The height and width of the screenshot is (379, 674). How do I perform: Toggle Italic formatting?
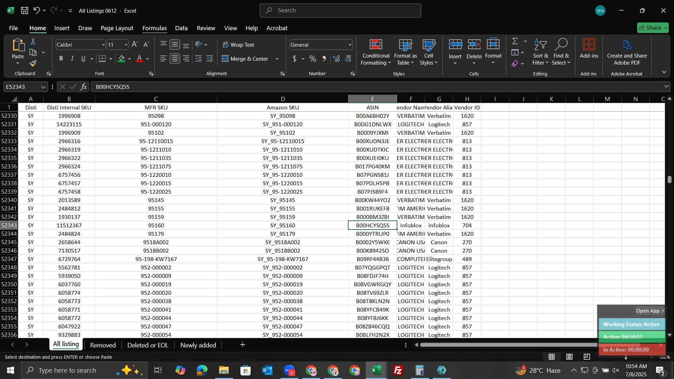[72, 59]
